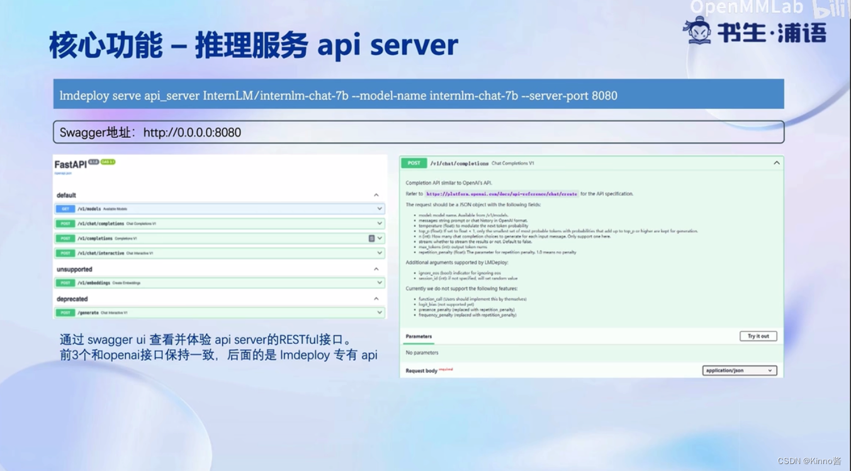Click the FastAPI title
The image size is (851, 471).
(70, 164)
